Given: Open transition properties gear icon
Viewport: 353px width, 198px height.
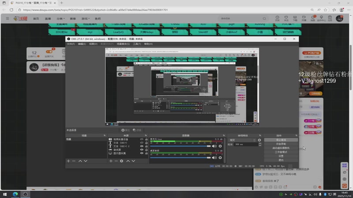Looking at the screenshot, I should 259,140.
